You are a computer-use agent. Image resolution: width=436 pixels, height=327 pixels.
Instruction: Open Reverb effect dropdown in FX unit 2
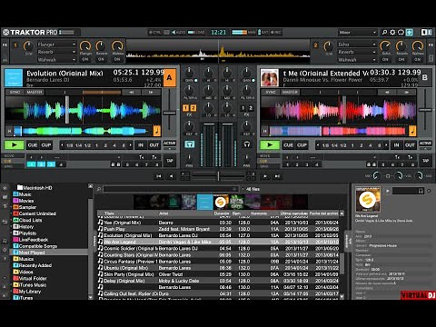[357, 52]
